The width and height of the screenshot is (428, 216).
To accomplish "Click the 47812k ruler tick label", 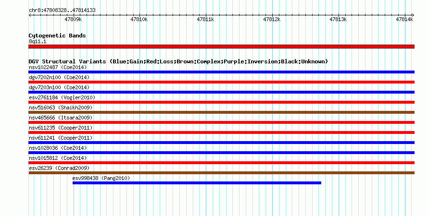I will 272,19.
